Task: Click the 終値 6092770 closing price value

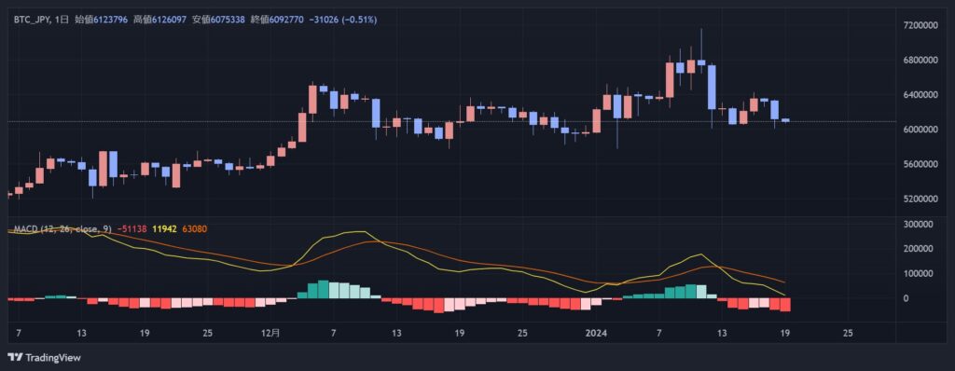Action: [277, 21]
